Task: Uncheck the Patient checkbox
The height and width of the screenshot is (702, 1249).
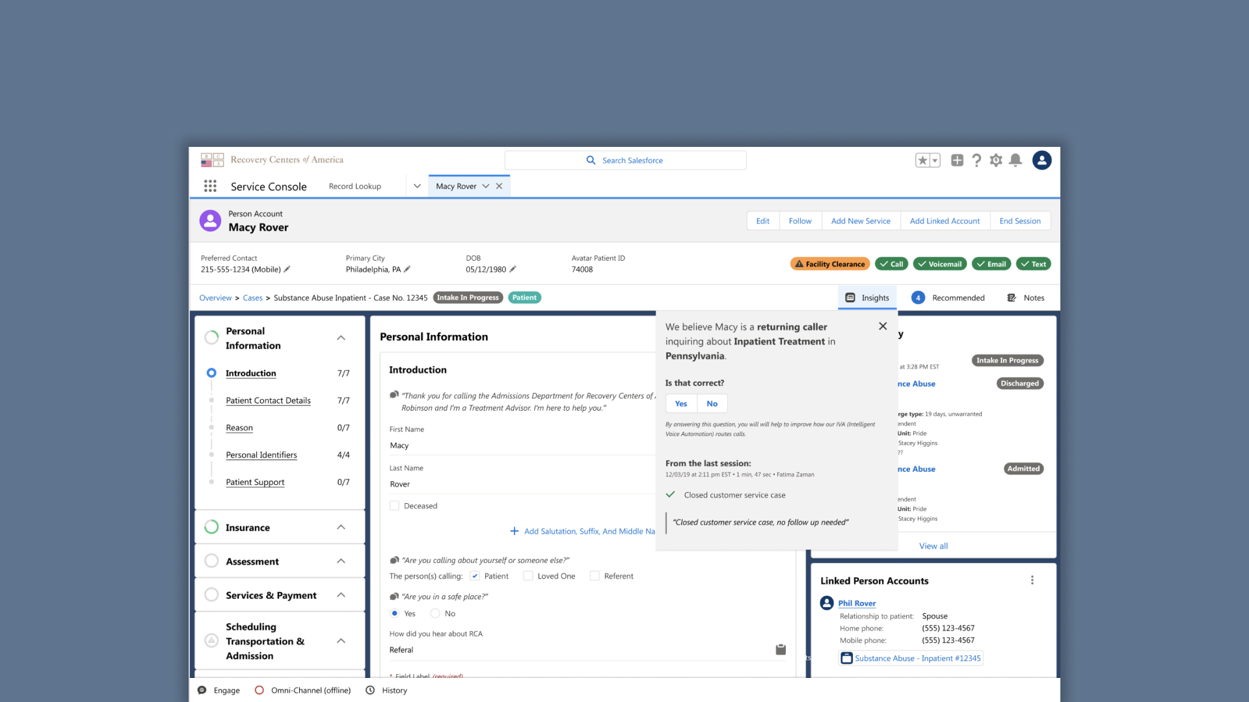Action: tap(475, 576)
